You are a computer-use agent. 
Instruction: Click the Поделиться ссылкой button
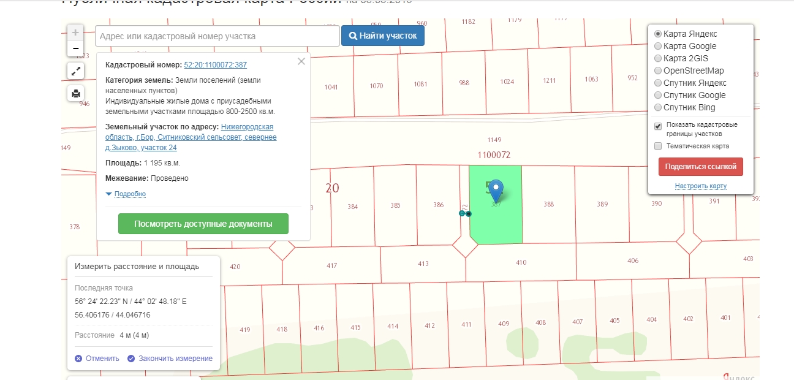coord(700,167)
